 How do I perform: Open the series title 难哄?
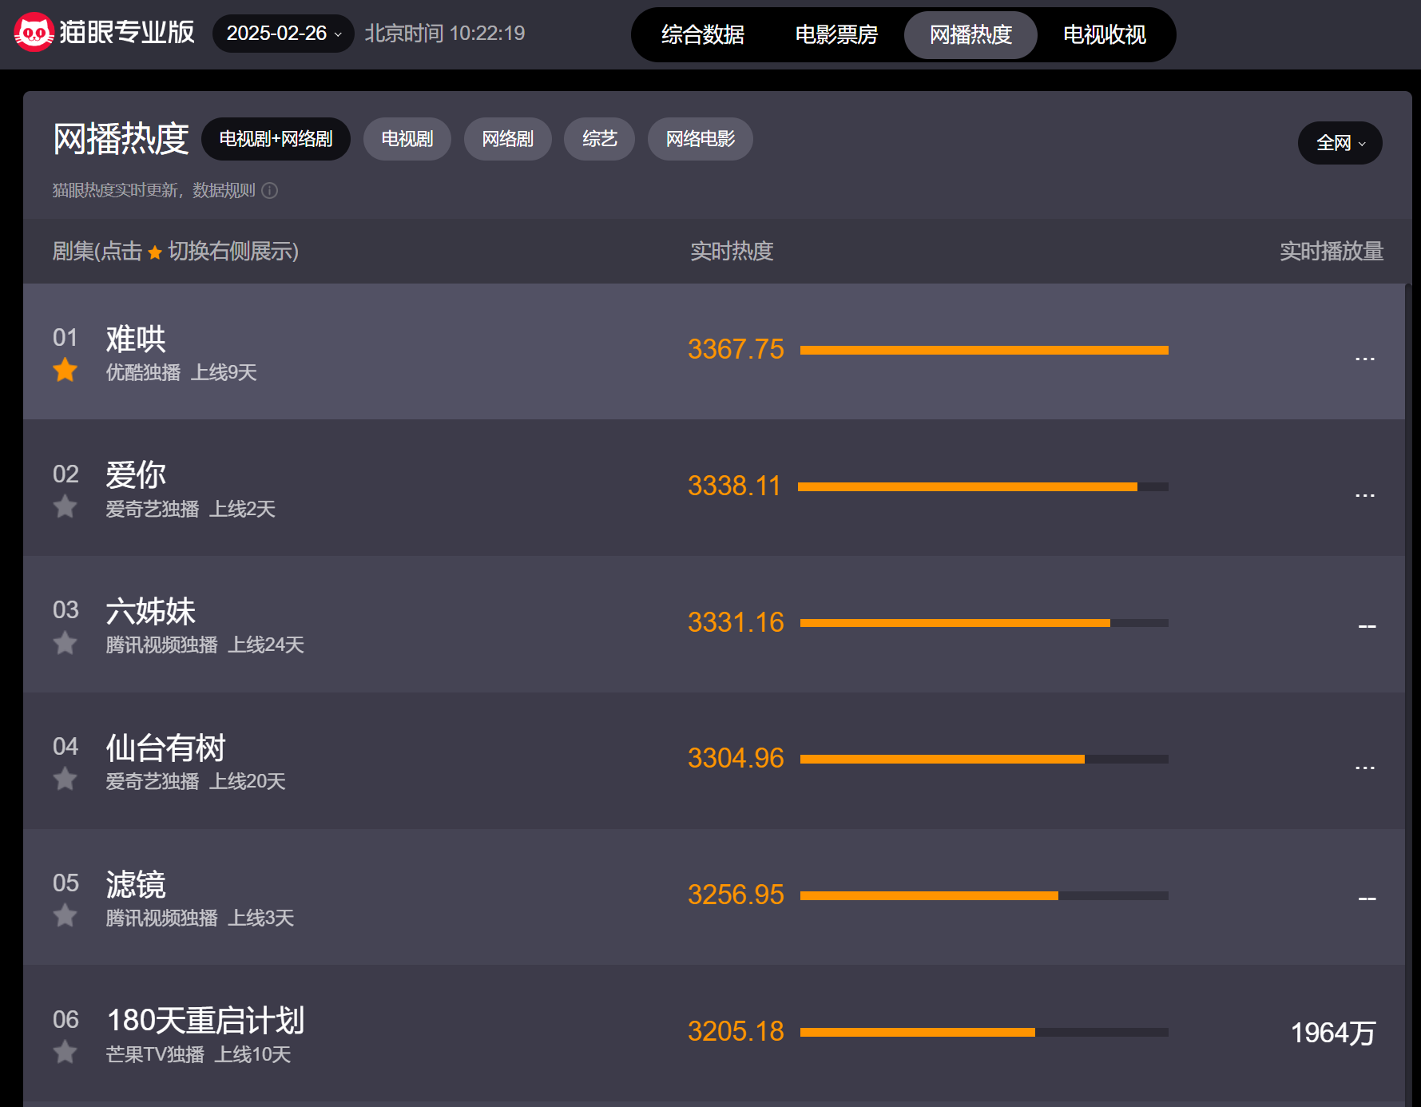pos(136,339)
